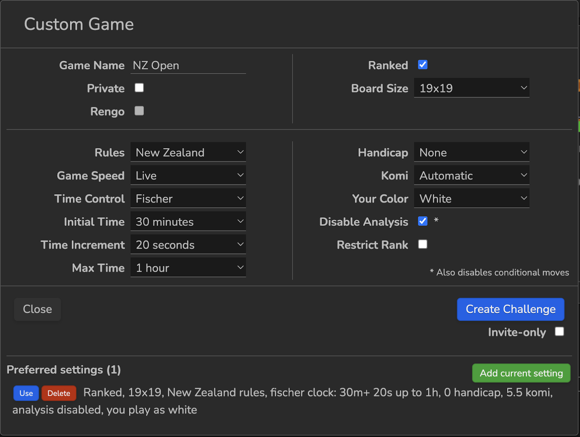Change the Initial Time dropdown
This screenshot has height=437, width=580.
pyautogui.click(x=188, y=222)
